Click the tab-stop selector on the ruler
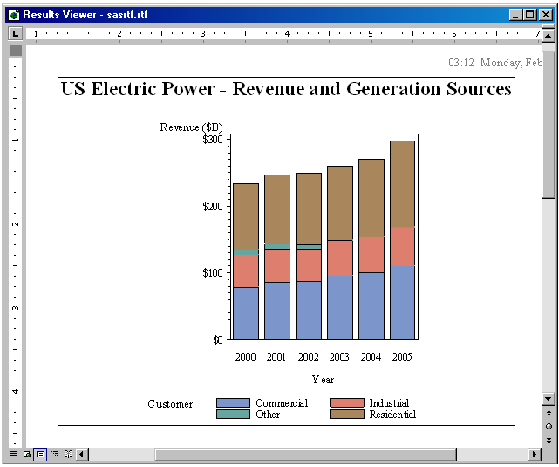 point(15,34)
